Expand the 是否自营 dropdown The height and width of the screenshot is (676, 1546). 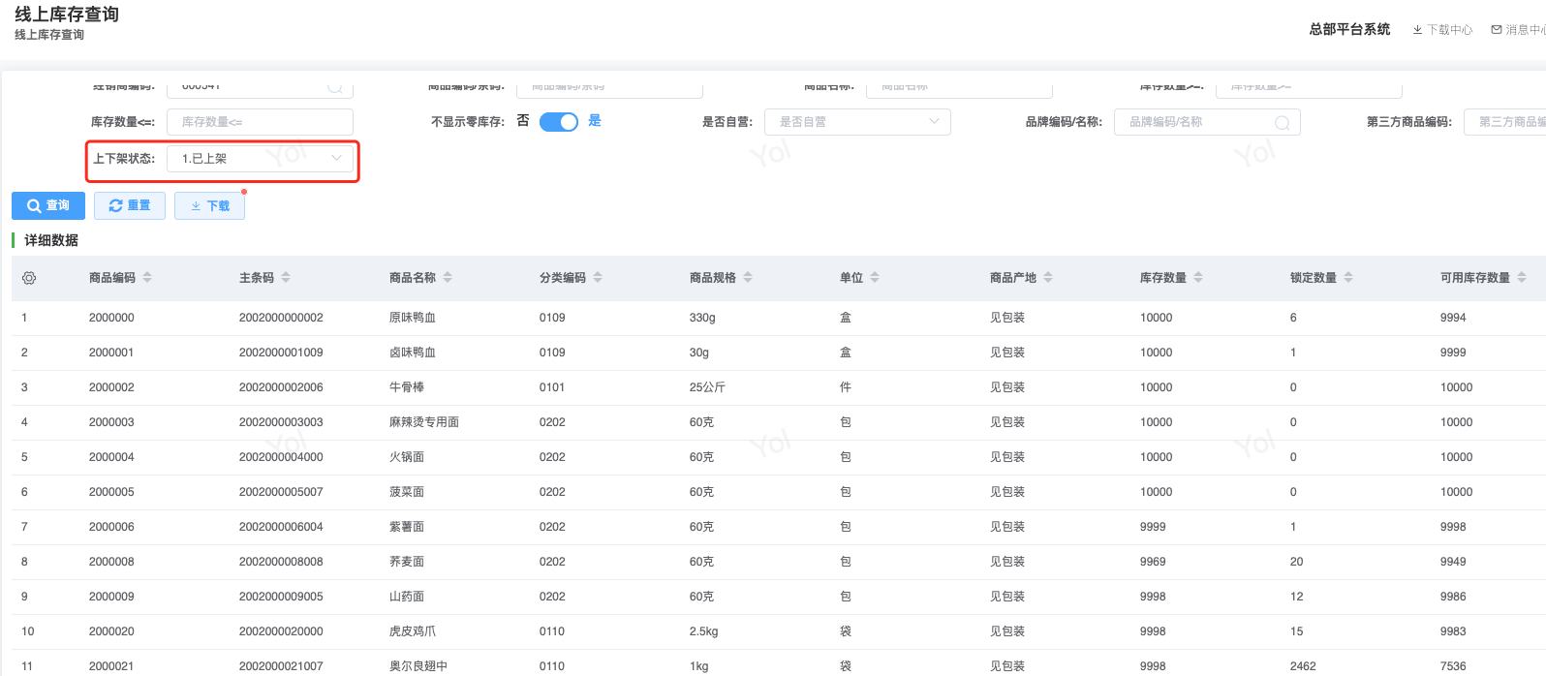(x=856, y=122)
